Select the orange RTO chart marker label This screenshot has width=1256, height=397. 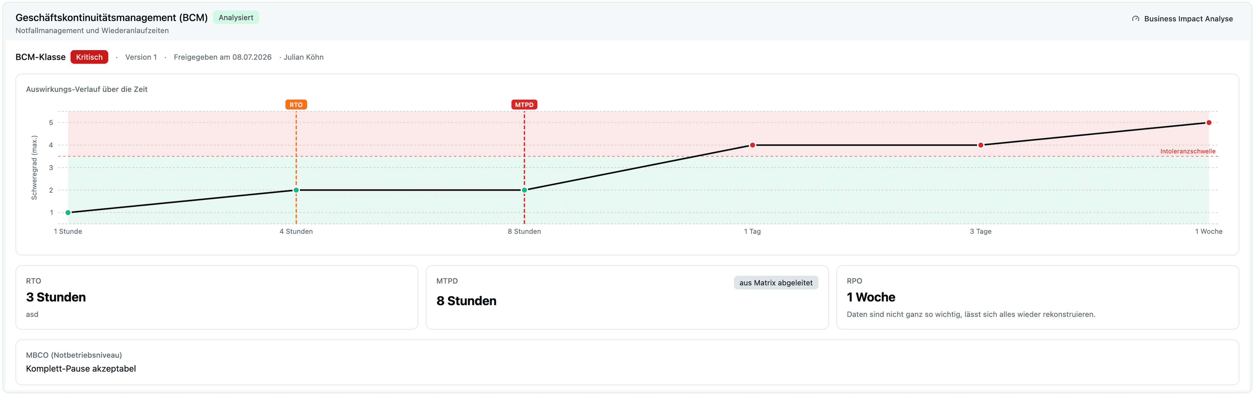tap(296, 105)
